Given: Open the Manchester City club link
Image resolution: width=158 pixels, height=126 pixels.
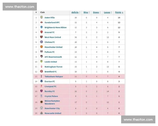Looking at the screenshot, I should pyautogui.click(x=52, y=108).
